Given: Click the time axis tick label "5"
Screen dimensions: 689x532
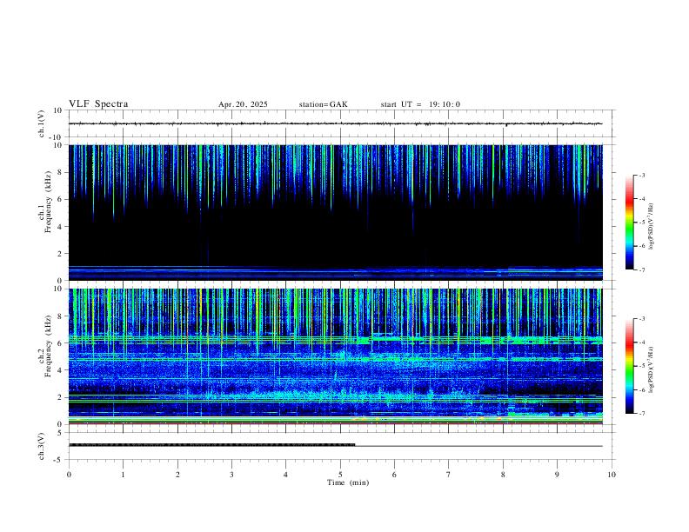Looking at the screenshot, I should tap(340, 475).
